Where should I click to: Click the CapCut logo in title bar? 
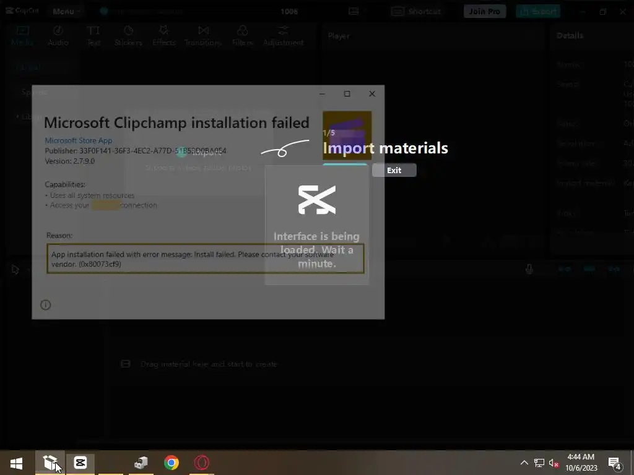coord(22,11)
